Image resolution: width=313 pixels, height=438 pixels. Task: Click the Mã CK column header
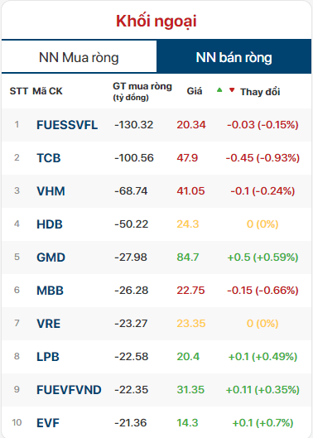click(47, 91)
